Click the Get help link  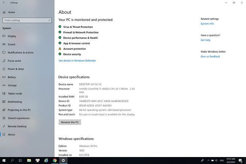(205, 40)
